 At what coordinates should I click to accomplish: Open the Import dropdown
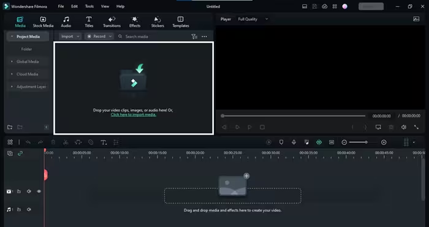70,36
